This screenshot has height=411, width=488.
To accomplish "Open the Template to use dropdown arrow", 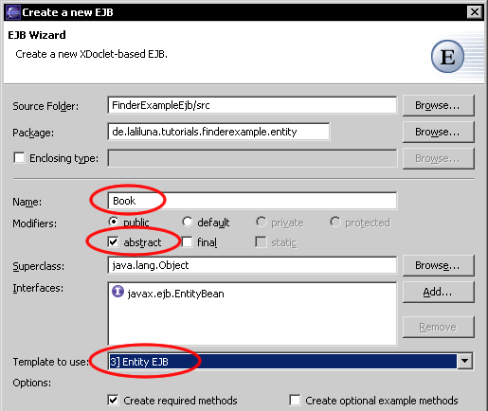I will tap(464, 361).
